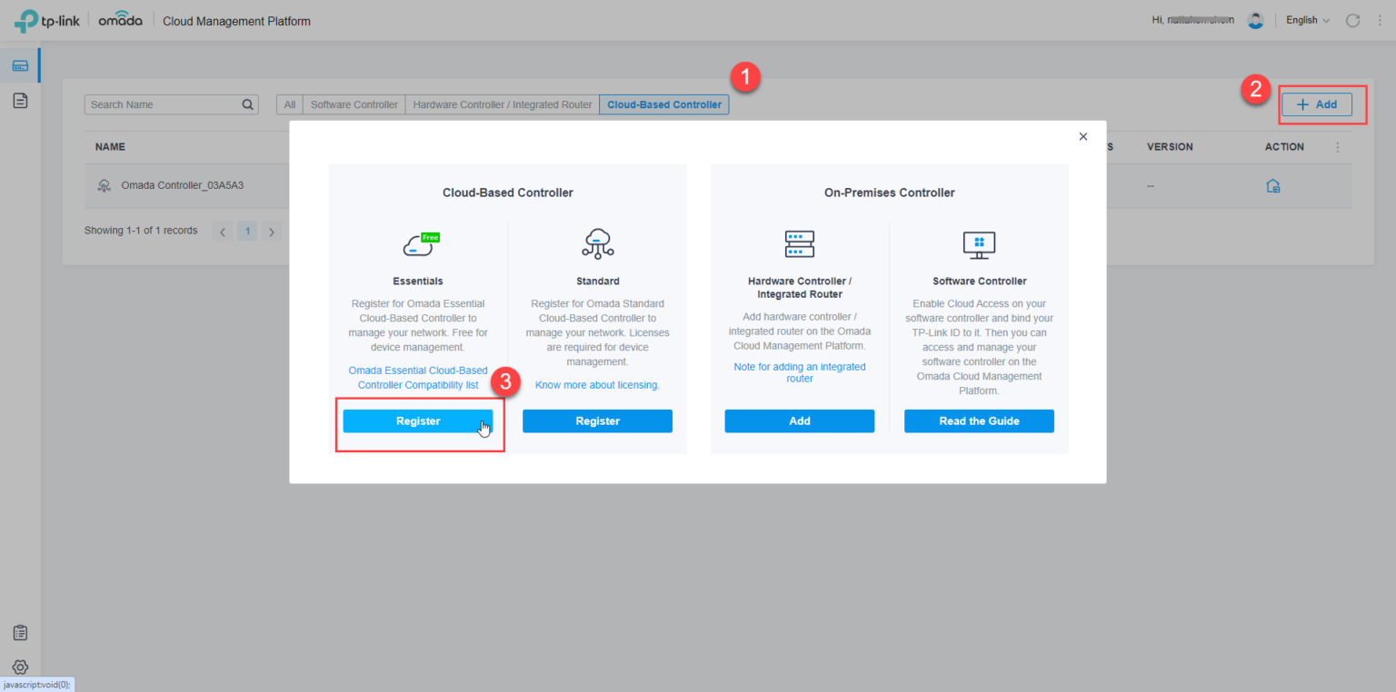Expand the English language dropdown

[1307, 21]
